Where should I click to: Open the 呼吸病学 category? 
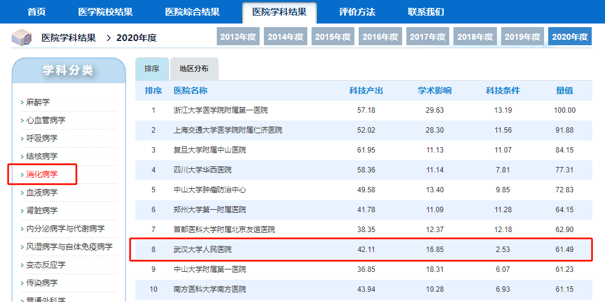pos(42,138)
